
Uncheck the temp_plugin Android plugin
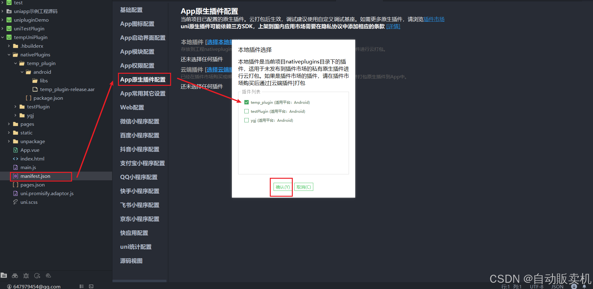click(x=246, y=102)
